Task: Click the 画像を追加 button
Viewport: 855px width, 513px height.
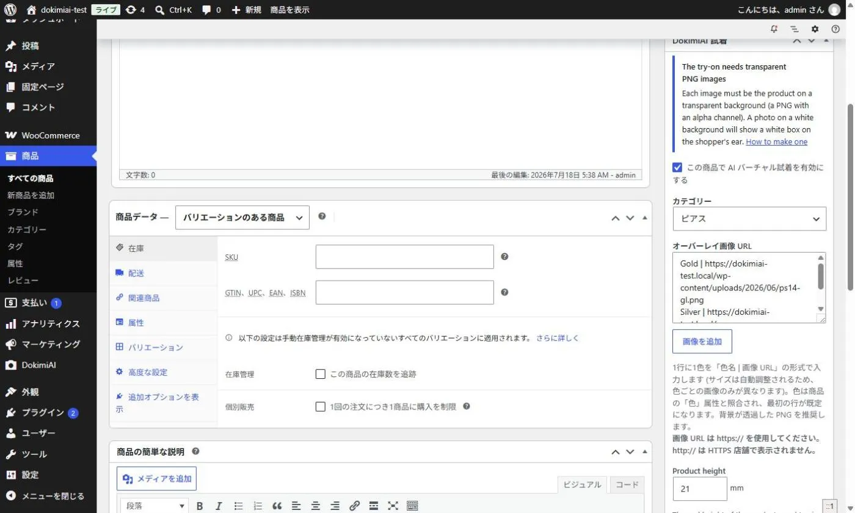Action: coord(702,342)
